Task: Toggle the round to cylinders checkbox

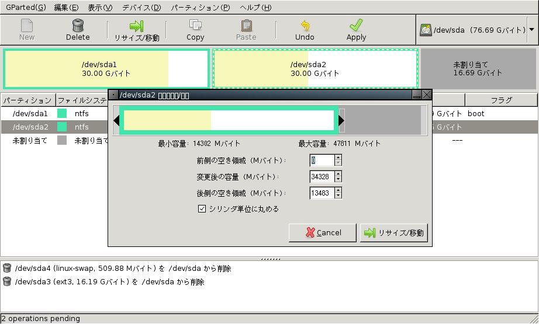Action: coord(202,209)
